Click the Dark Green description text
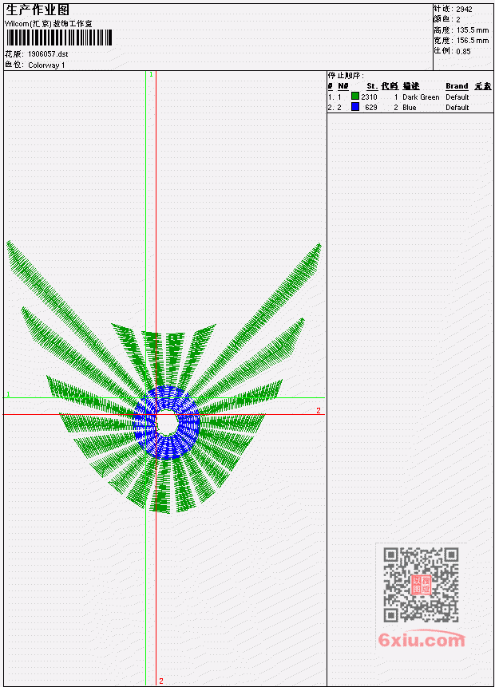The width and height of the screenshot is (495, 687). [421, 97]
